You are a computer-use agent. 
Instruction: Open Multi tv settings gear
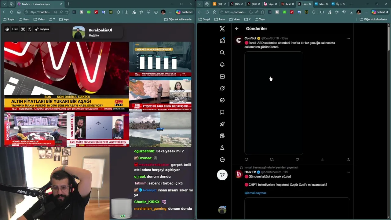pyautogui.click(x=7, y=29)
